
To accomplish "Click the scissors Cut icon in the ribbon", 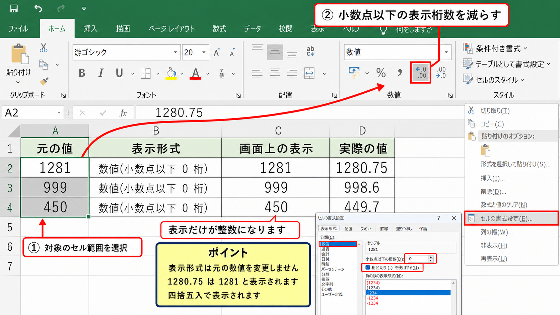I will tap(44, 48).
